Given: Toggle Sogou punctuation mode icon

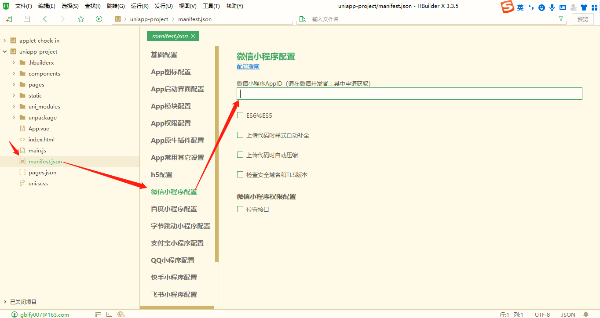Looking at the screenshot, I should (531, 7).
